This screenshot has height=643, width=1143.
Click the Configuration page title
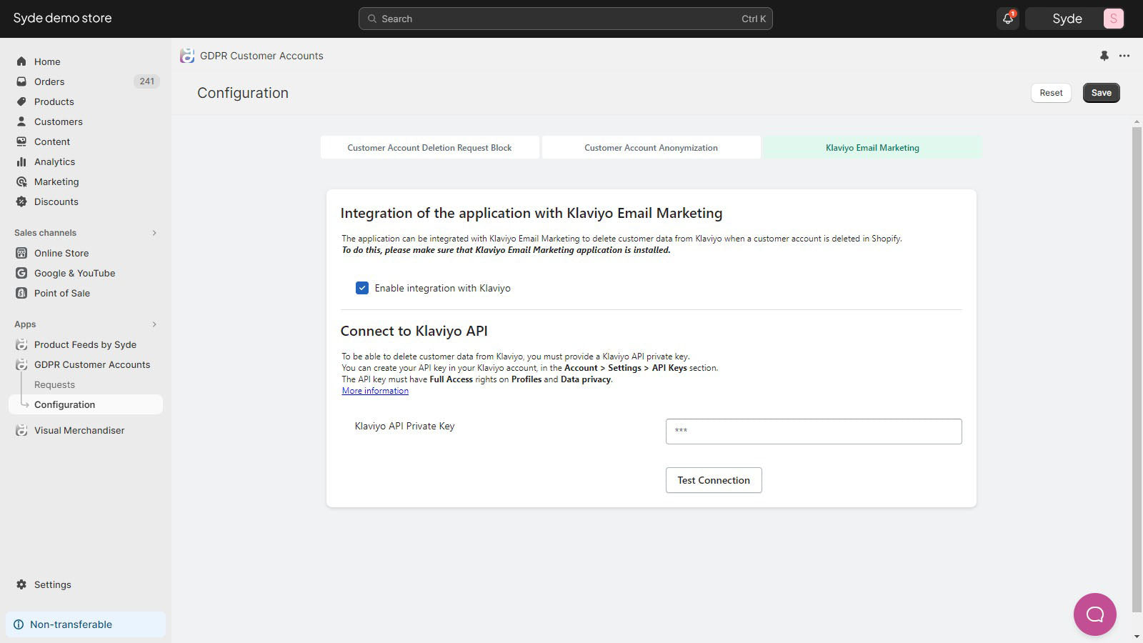click(x=243, y=93)
